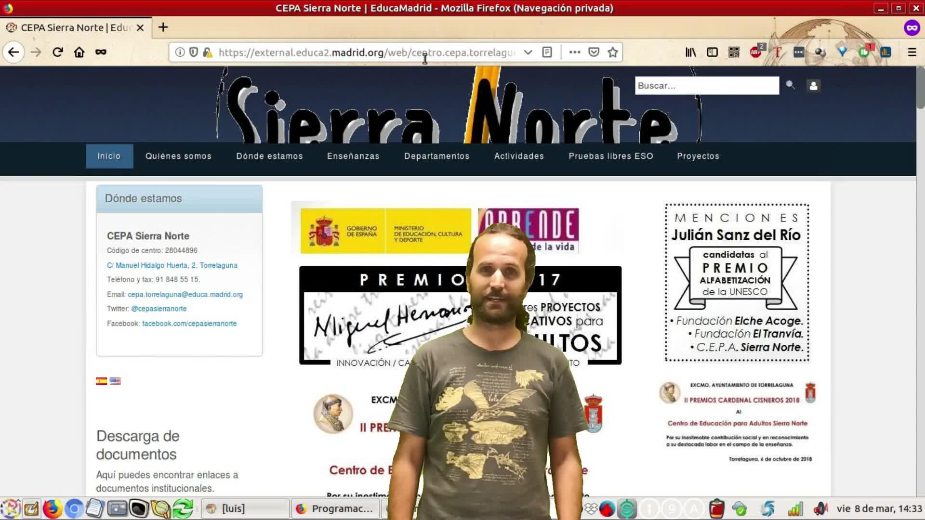Open the Firefox hamburger menu

click(912, 52)
